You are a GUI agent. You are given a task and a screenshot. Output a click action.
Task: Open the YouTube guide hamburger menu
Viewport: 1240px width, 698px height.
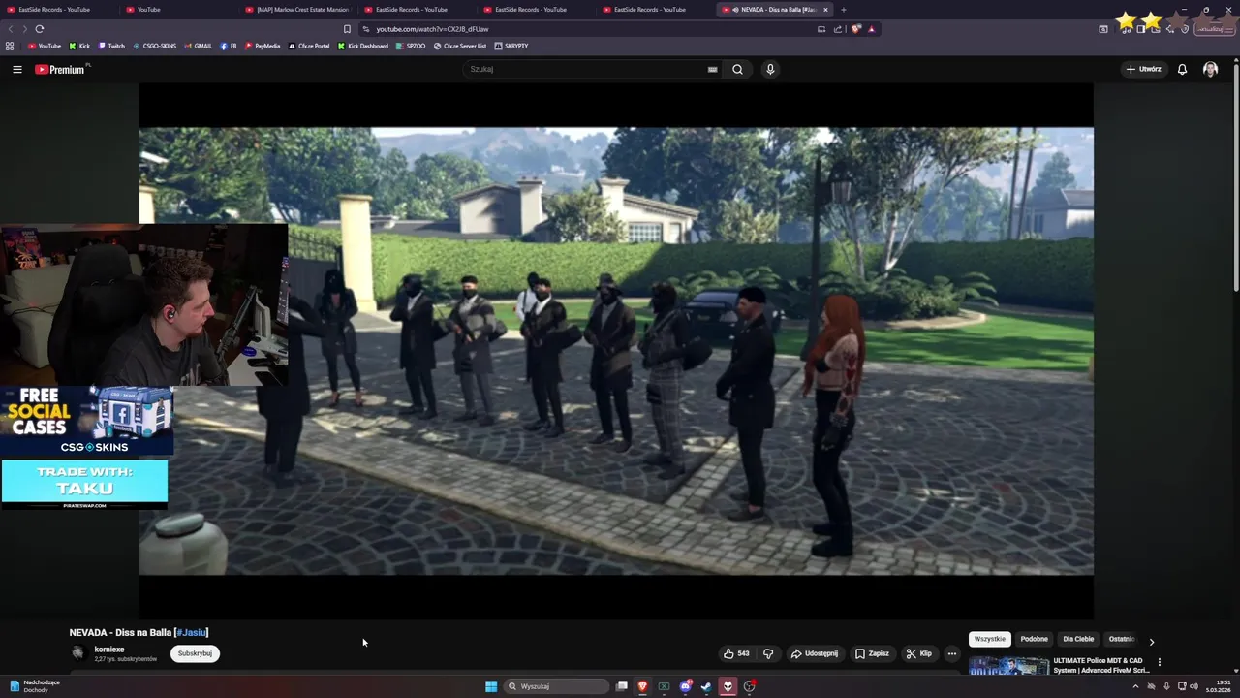16,70
